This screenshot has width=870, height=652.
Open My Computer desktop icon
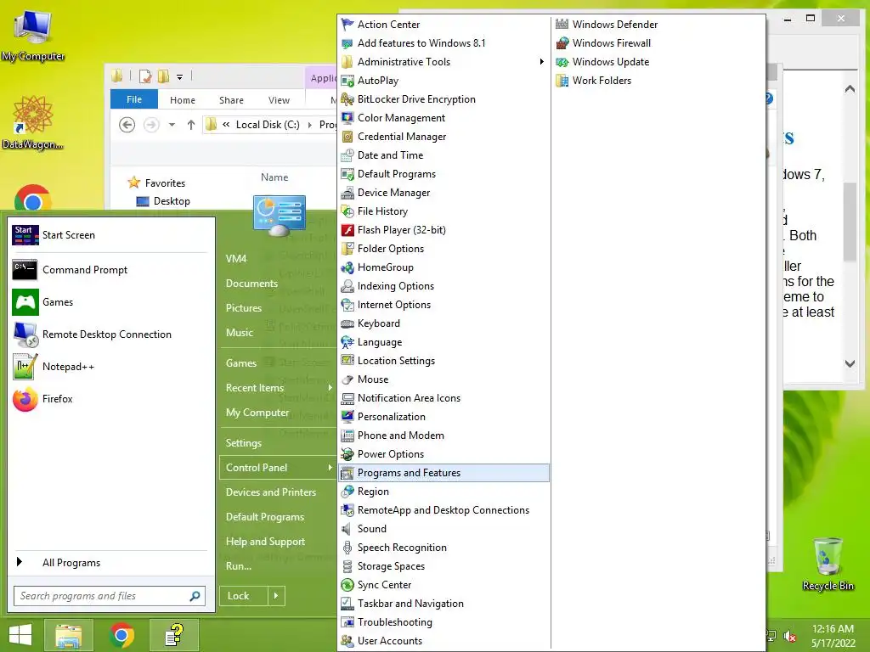click(33, 36)
